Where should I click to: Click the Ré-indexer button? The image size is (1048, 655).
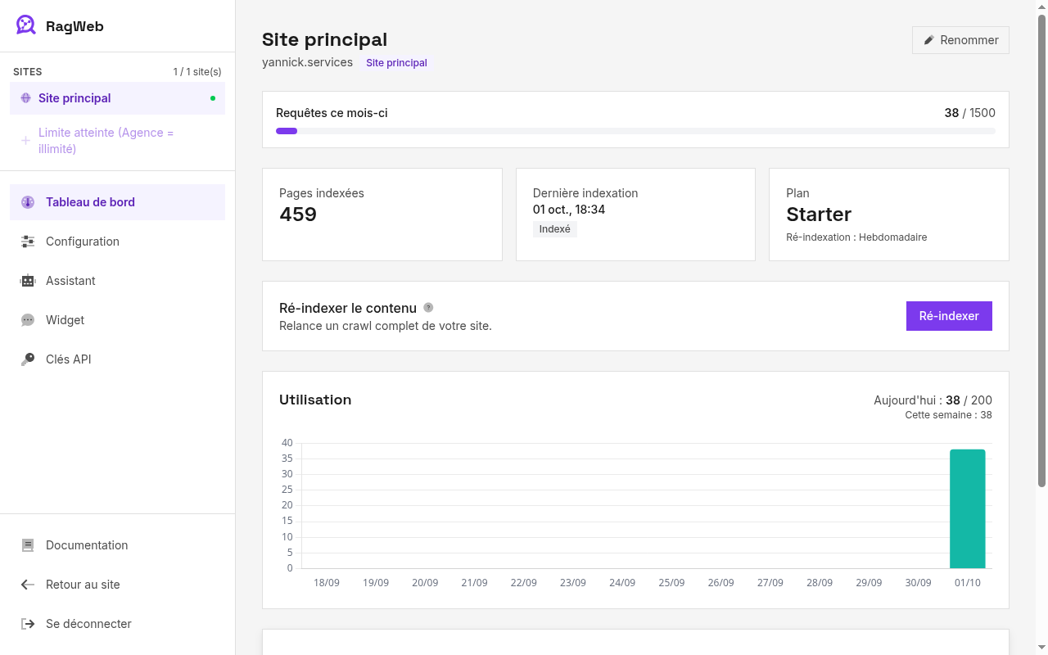point(949,316)
